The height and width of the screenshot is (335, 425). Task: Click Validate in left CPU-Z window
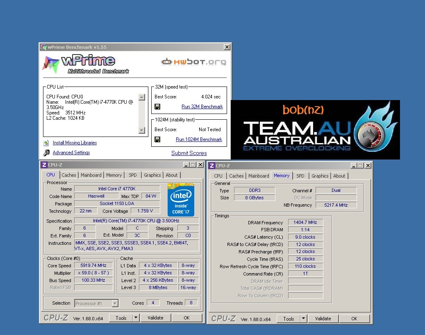point(156,318)
